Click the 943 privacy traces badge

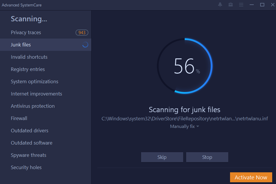(82, 32)
